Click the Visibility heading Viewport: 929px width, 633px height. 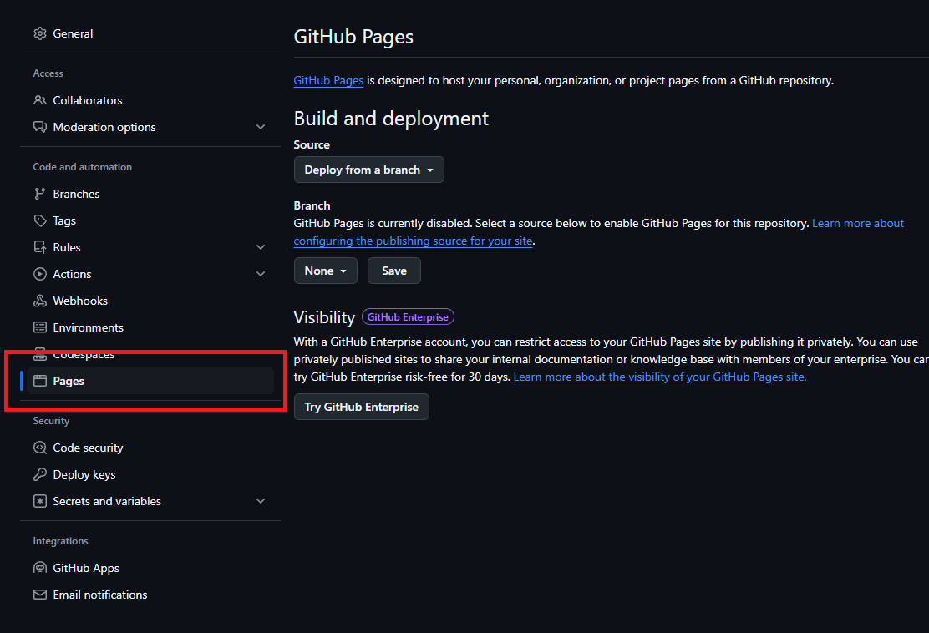point(324,317)
